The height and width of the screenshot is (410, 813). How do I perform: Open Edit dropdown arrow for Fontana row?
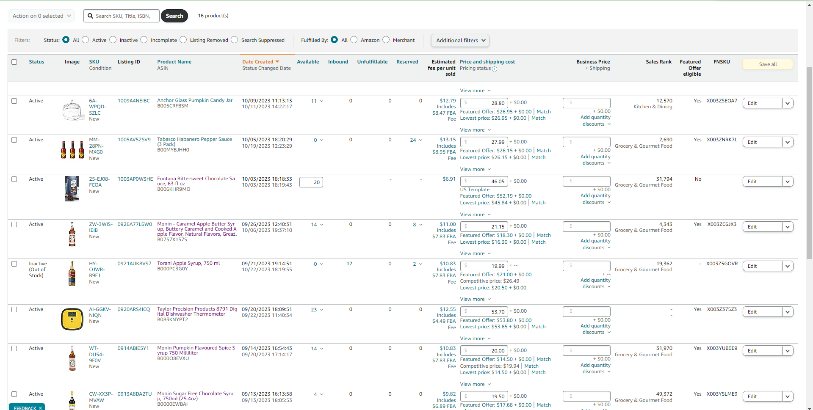[788, 182]
